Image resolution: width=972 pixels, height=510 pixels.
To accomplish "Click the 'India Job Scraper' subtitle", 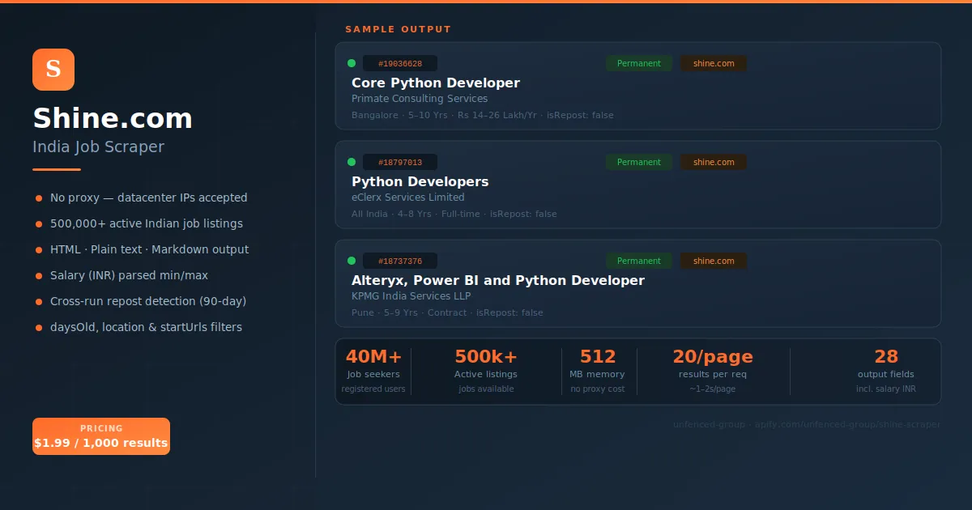I will coord(98,147).
